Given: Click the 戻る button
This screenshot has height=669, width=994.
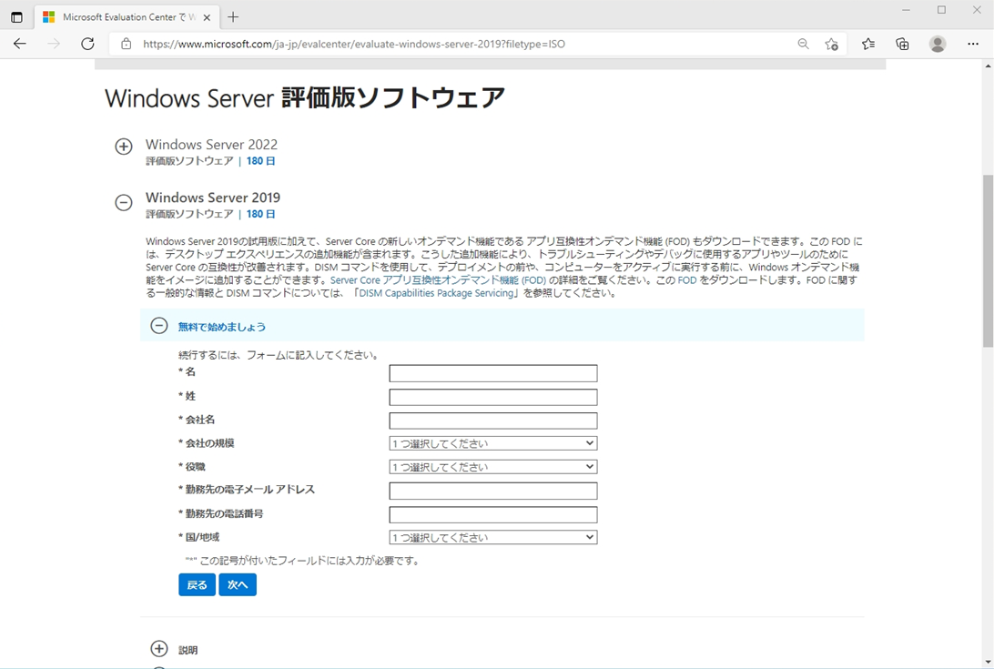Looking at the screenshot, I should [x=198, y=584].
